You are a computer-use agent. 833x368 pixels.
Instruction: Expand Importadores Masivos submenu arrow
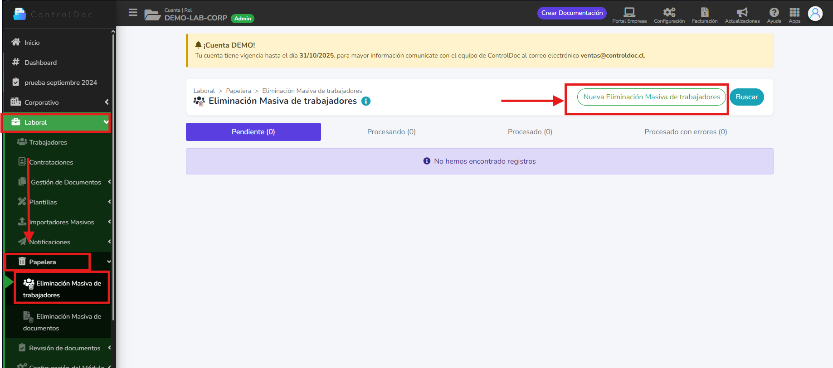pyautogui.click(x=109, y=222)
